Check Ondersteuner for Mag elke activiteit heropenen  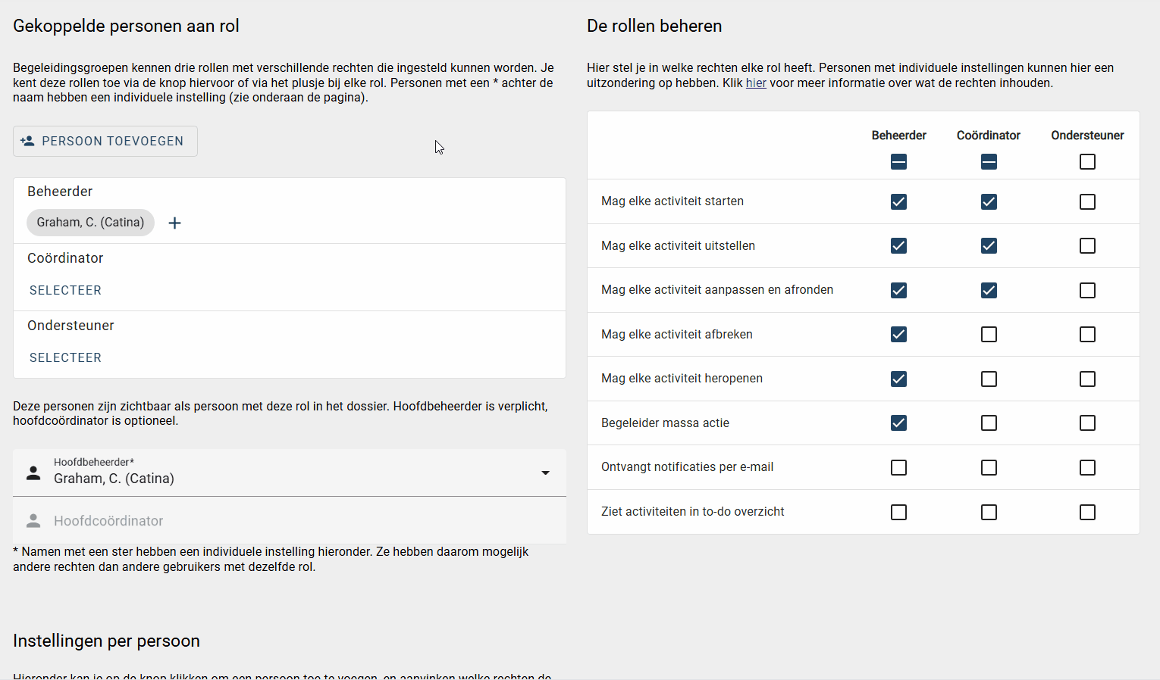pyautogui.click(x=1087, y=379)
